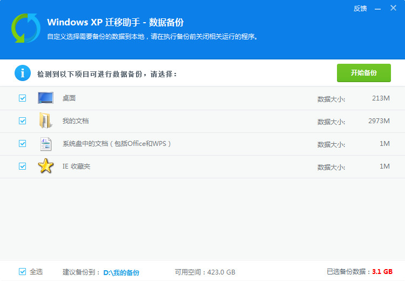This screenshot has width=405, height=281.
Task: Close the migration assistant window
Action: (x=393, y=8)
